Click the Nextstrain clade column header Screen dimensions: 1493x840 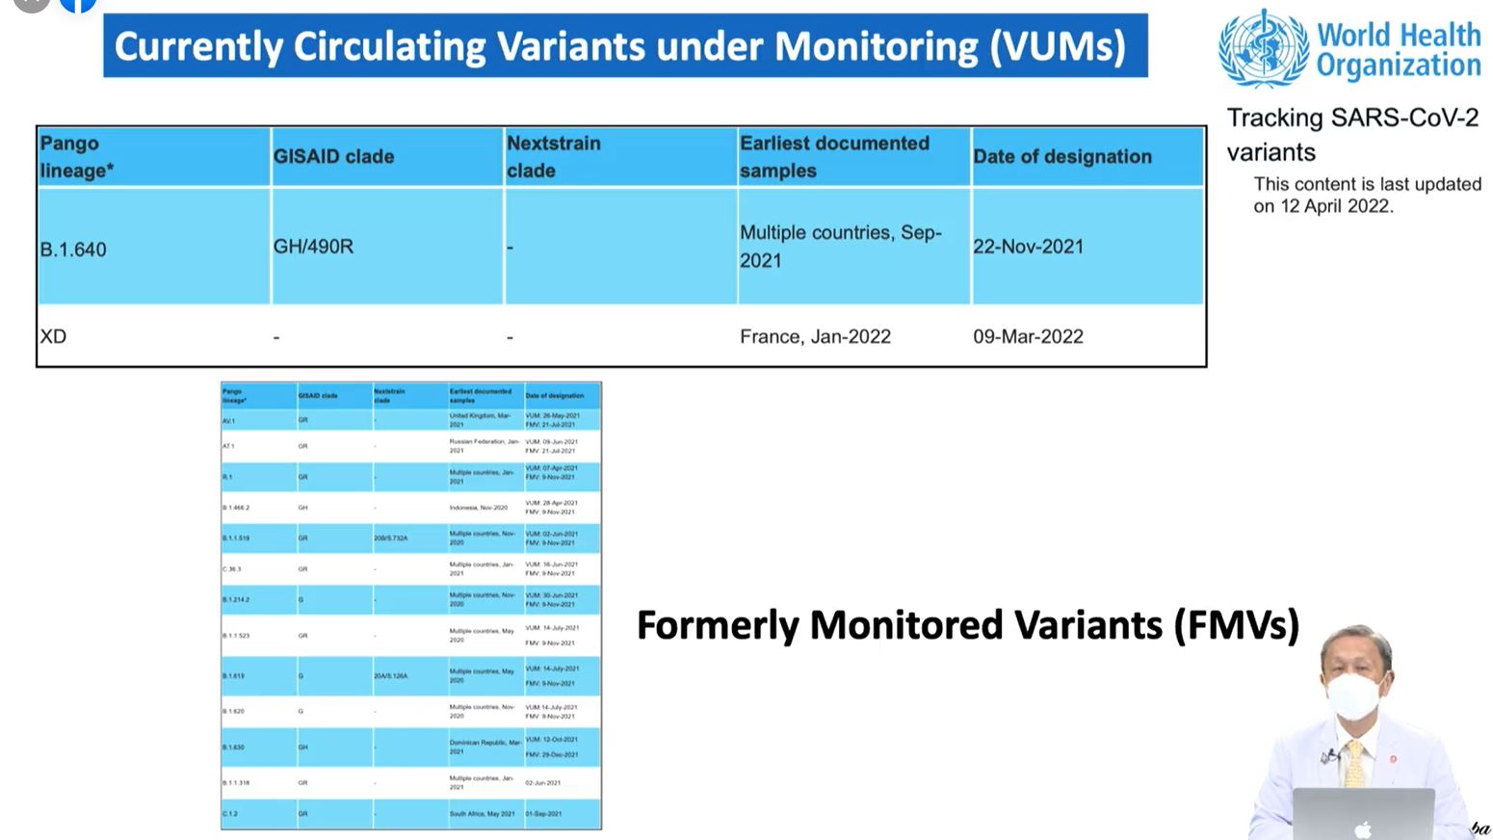click(x=553, y=157)
